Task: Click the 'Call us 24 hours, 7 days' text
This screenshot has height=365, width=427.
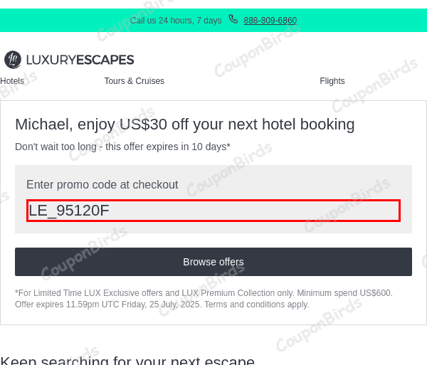Action: coord(176,21)
